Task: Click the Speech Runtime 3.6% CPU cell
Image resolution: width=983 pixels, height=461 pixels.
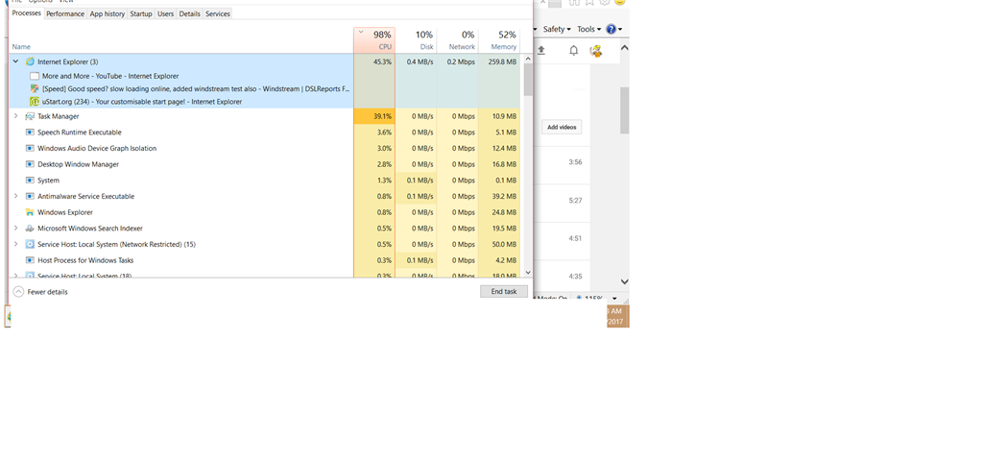Action: (x=374, y=133)
